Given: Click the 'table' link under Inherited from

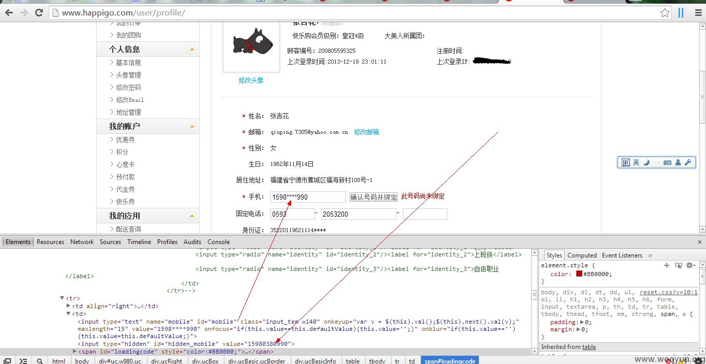Looking at the screenshot, I should [590, 347].
